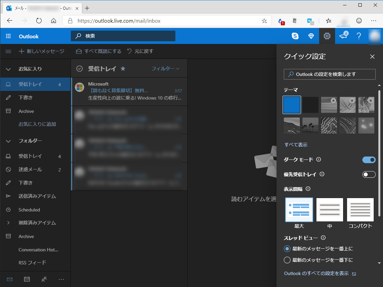Turn off the ダークモード toggle

[x=369, y=160]
